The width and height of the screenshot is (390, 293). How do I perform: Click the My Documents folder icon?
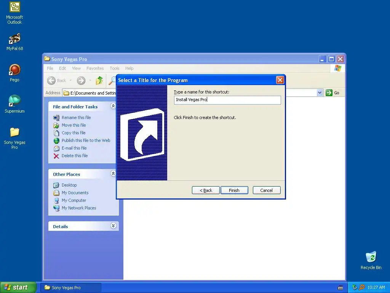pos(56,193)
